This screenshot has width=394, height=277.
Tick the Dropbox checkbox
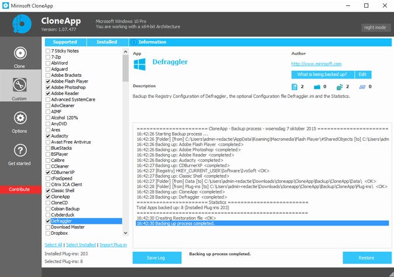[48, 233]
